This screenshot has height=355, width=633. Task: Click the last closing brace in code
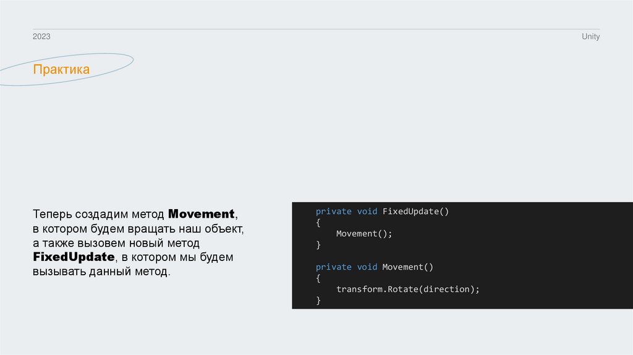318,301
